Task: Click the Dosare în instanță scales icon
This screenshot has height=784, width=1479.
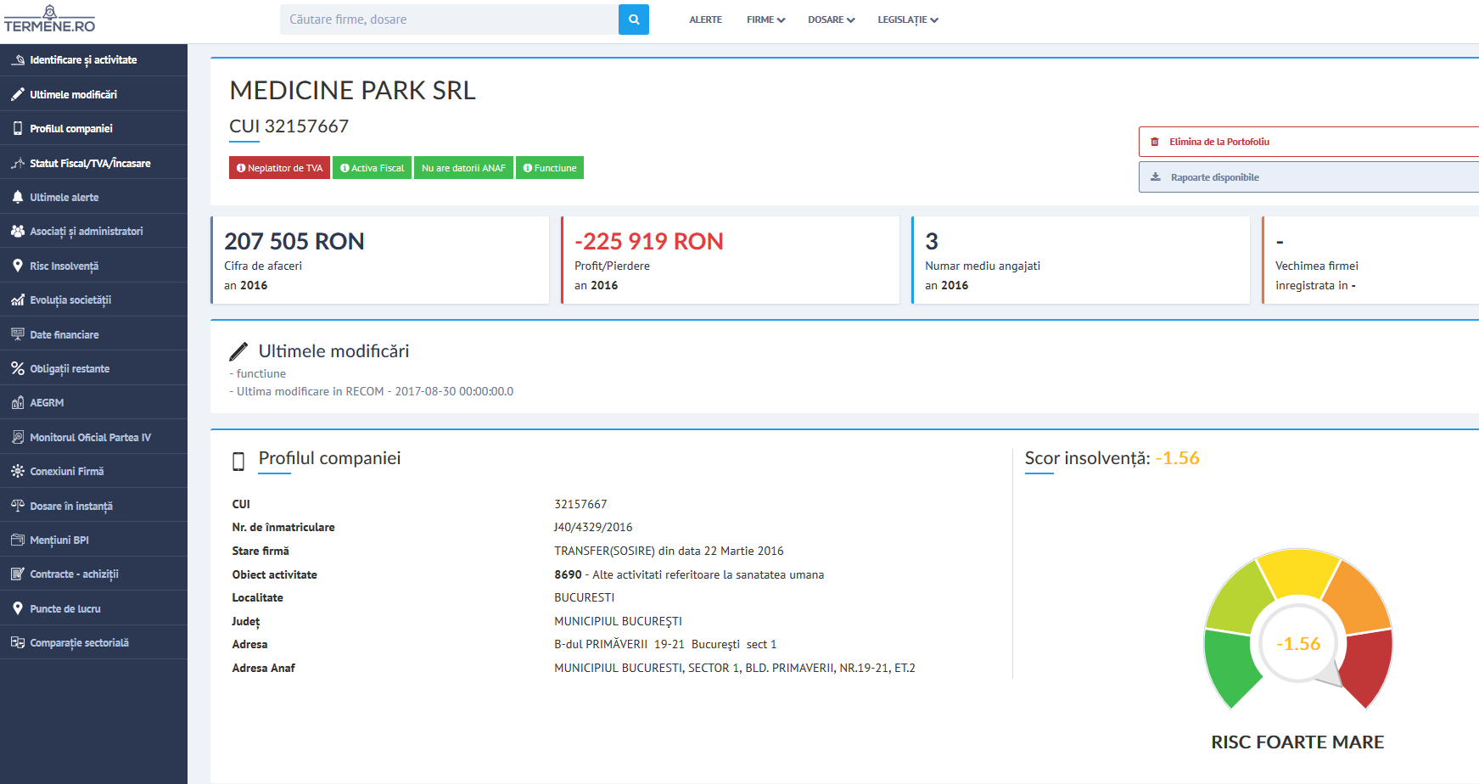Action: (17, 506)
